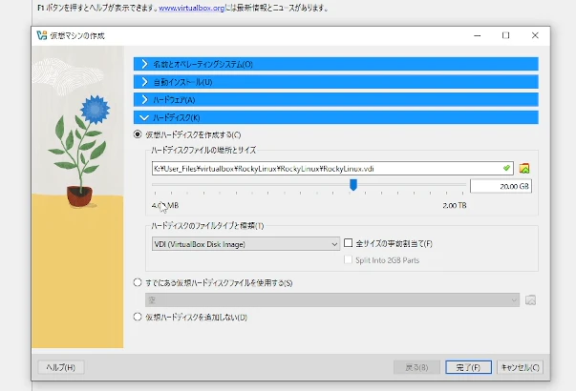Minimize the 仮想マシンの作成 dialog window
This screenshot has height=391, width=576.
click(x=478, y=35)
